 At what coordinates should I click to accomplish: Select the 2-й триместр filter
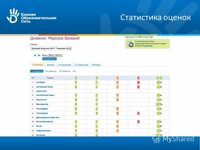(x=50, y=71)
